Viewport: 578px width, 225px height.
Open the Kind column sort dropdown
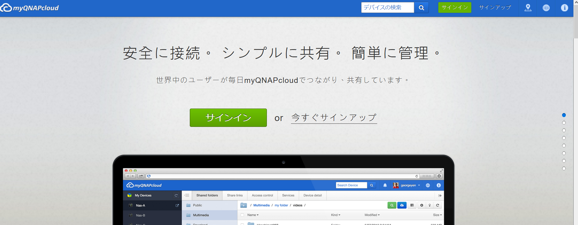336,215
